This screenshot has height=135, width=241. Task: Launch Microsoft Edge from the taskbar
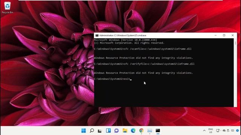[x=133, y=130]
